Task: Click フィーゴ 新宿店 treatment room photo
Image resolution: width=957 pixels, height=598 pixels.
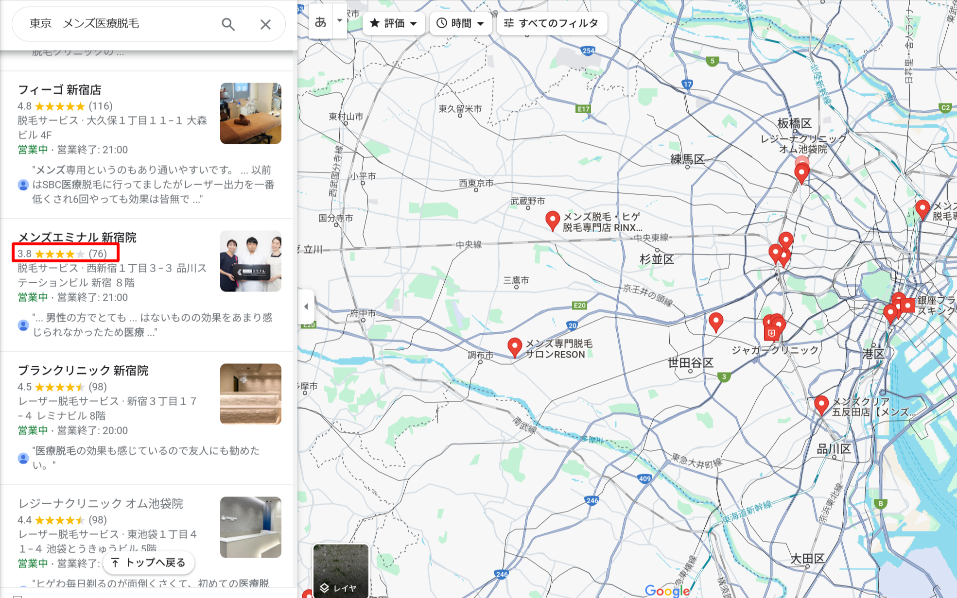Action: pyautogui.click(x=251, y=113)
